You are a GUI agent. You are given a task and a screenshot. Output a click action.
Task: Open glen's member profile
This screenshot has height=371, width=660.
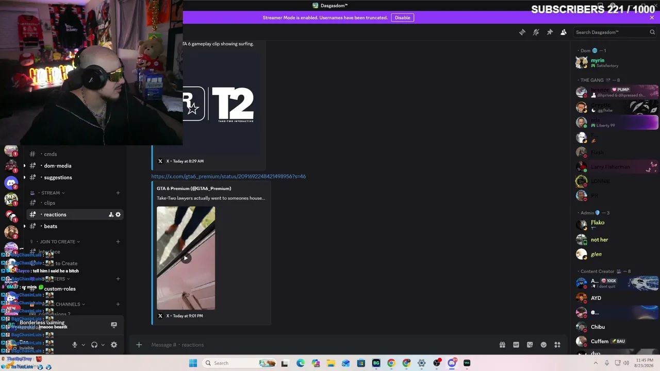(x=617, y=254)
